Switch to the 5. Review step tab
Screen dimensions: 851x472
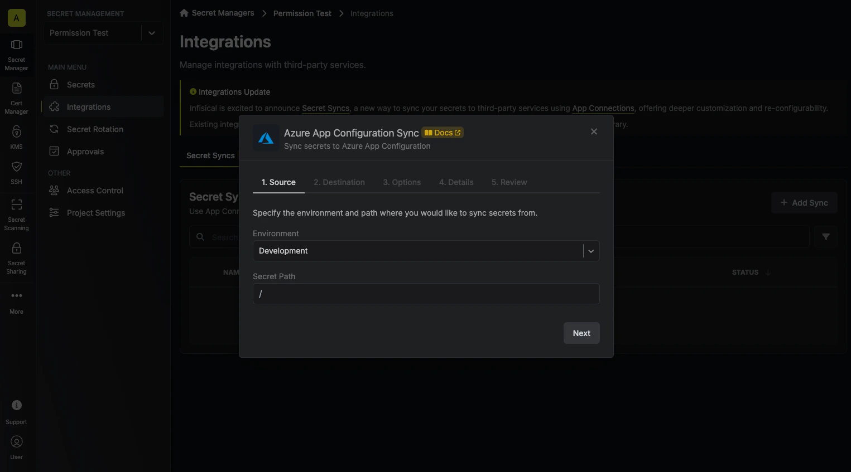[509, 182]
